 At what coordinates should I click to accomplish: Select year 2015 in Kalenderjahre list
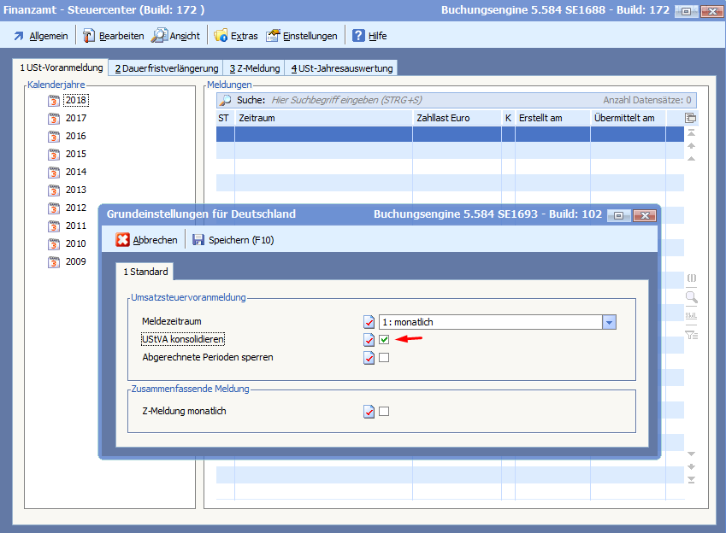coord(75,155)
